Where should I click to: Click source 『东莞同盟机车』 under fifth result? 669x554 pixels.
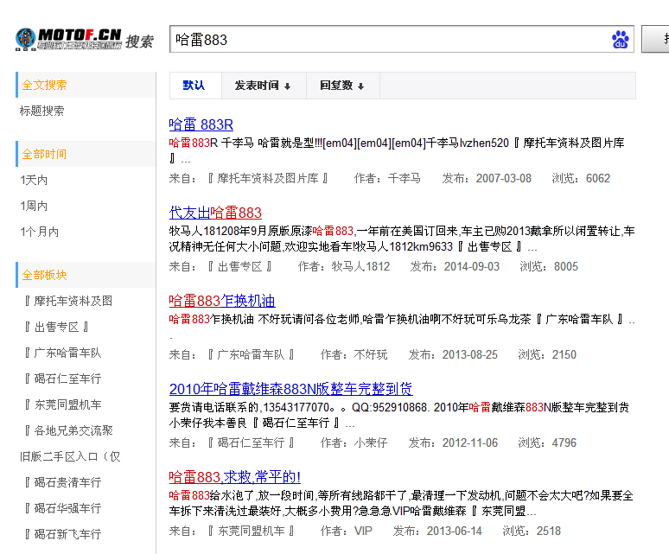(251, 531)
